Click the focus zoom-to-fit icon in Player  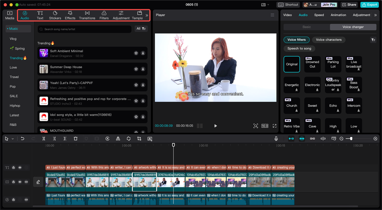click(x=256, y=126)
